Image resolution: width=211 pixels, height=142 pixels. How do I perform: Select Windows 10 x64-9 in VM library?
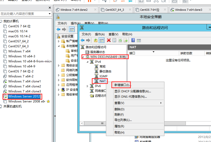pos(22,66)
